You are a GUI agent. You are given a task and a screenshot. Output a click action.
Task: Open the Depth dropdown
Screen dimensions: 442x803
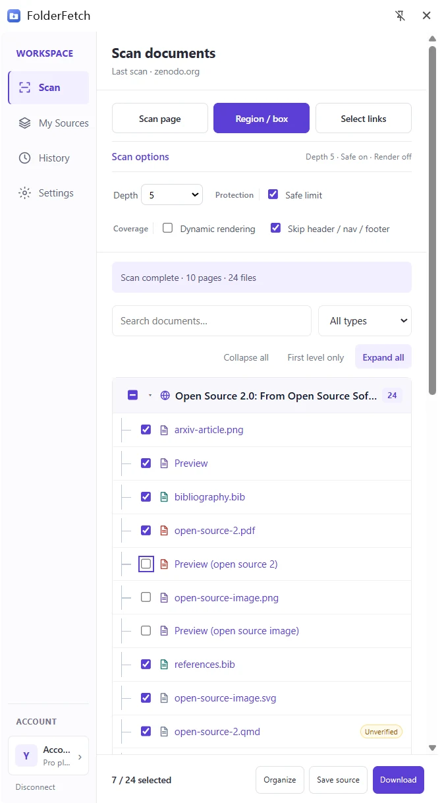pyautogui.click(x=172, y=195)
